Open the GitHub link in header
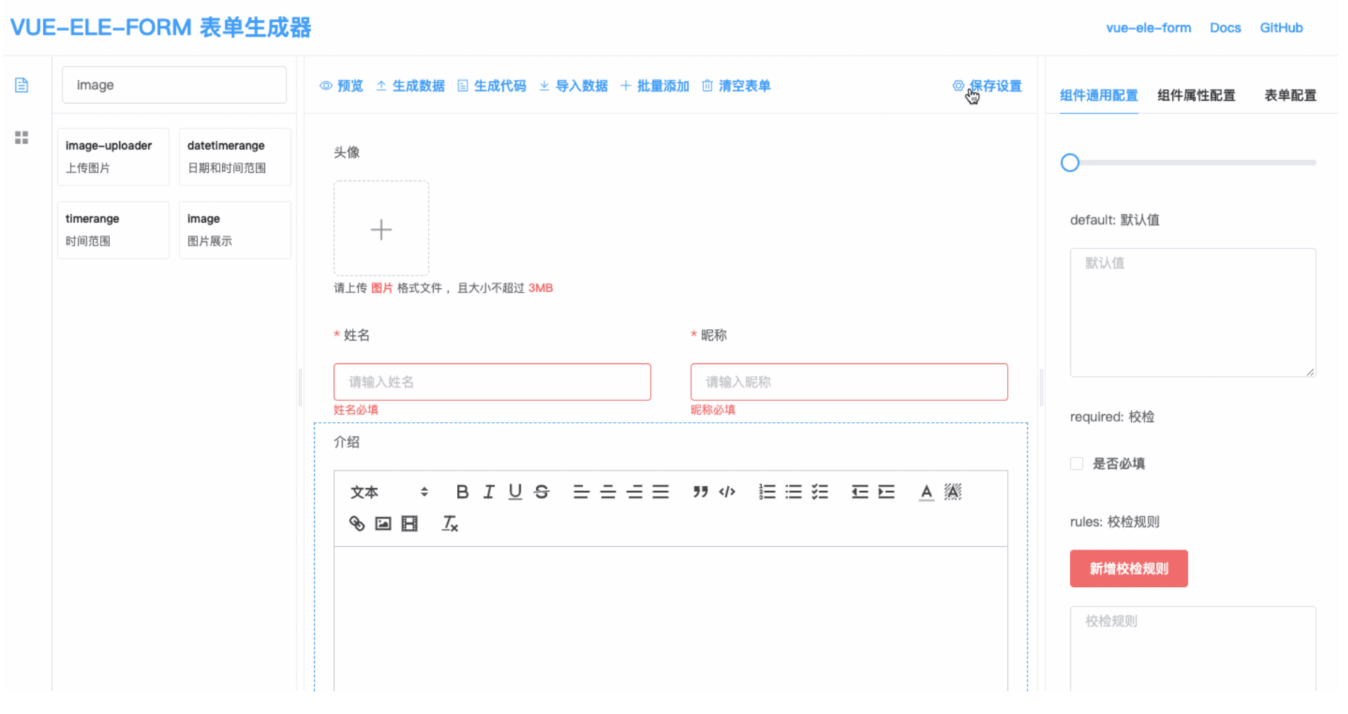 (x=1281, y=28)
